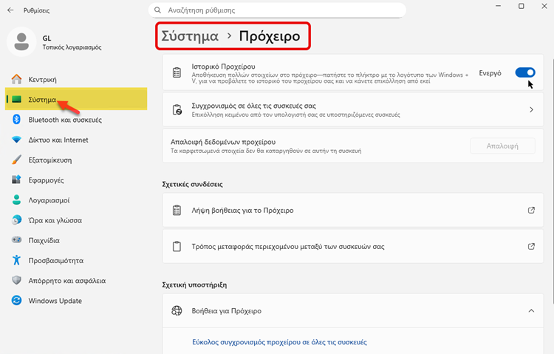This screenshot has width=554, height=354.
Task: Click the Εφαρμογές apps icon
Action: (x=16, y=180)
